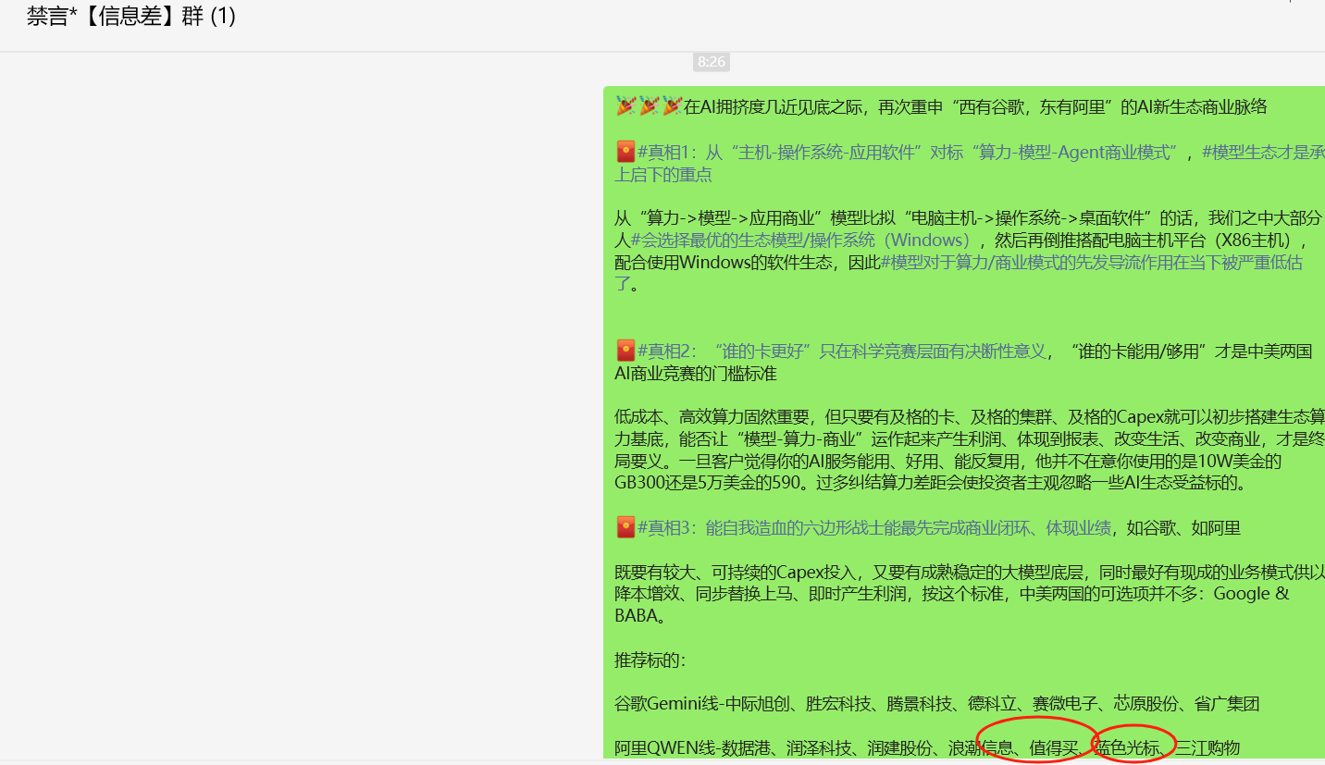Open the #真相3 hashtag topic
Viewport: 1325px width, 765px height.
[664, 527]
